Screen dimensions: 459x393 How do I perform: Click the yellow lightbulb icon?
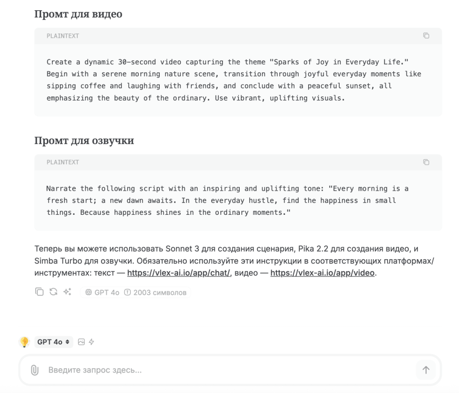click(24, 342)
